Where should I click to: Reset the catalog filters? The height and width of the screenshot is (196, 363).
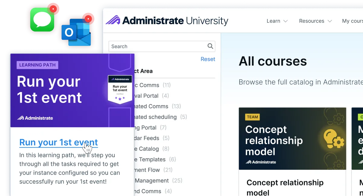click(208, 59)
